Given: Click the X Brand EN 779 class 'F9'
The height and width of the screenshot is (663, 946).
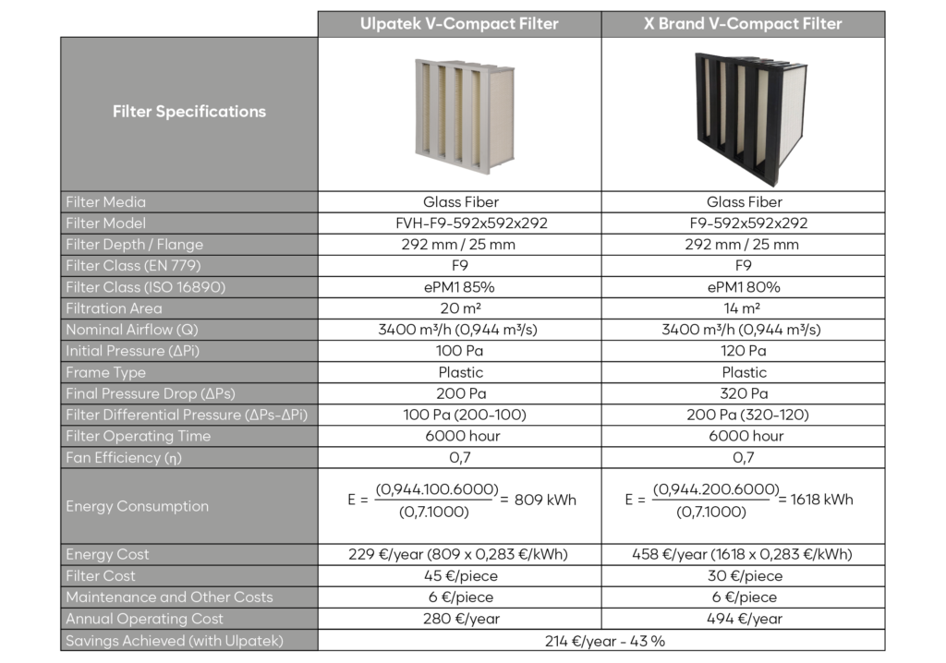Looking at the screenshot, I should pyautogui.click(x=744, y=265).
